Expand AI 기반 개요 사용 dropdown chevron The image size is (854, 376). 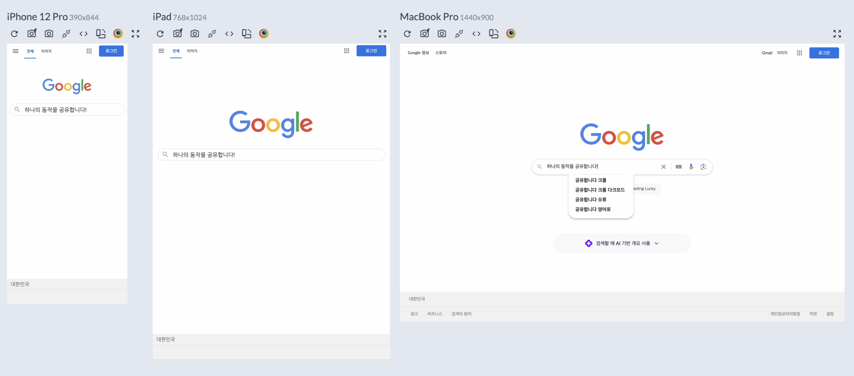point(657,243)
